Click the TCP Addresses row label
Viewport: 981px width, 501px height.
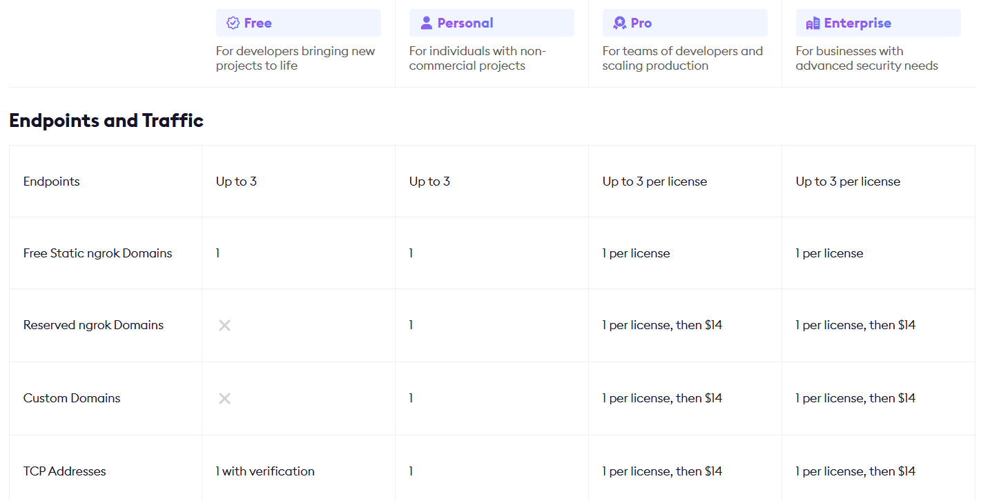(65, 471)
